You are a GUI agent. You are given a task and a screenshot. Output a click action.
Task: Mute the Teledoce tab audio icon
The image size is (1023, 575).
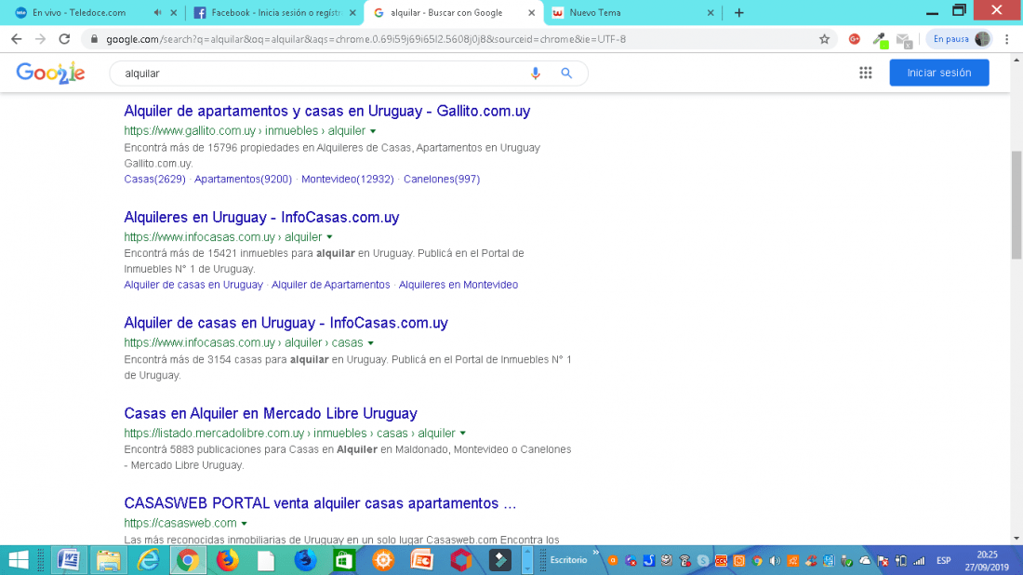point(157,12)
